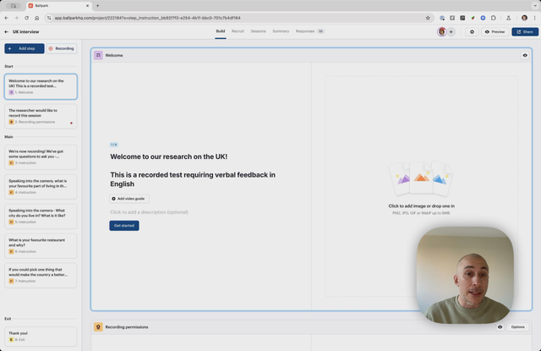Image resolution: width=541 pixels, height=351 pixels.
Task: Click the Share button
Action: 525,32
